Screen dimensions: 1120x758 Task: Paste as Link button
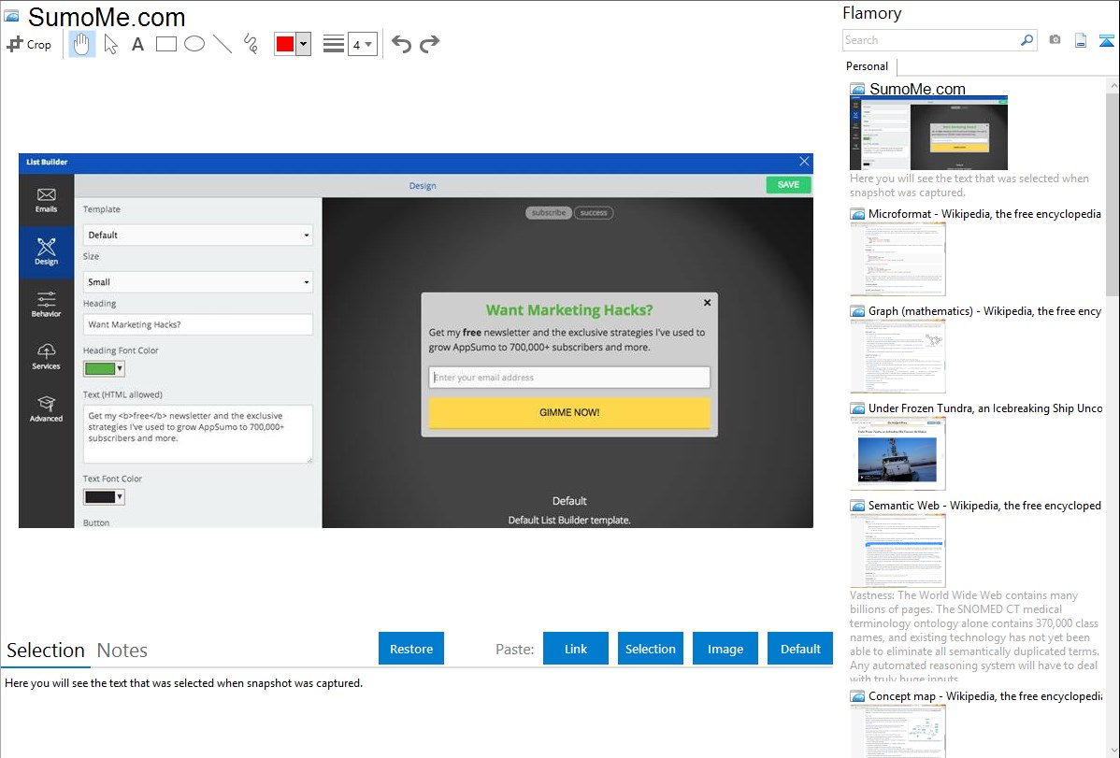click(576, 649)
